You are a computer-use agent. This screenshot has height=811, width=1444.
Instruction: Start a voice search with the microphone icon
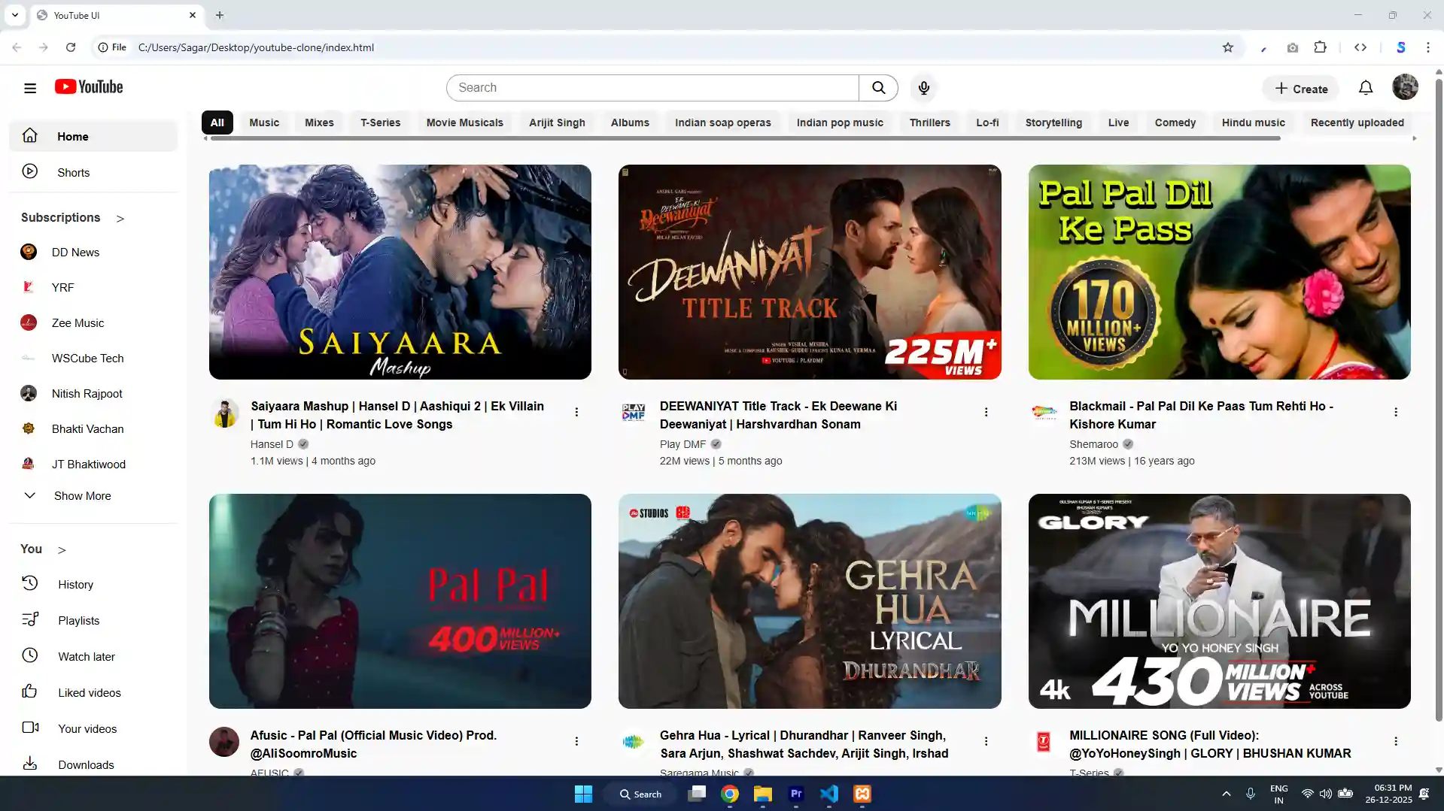923,87
